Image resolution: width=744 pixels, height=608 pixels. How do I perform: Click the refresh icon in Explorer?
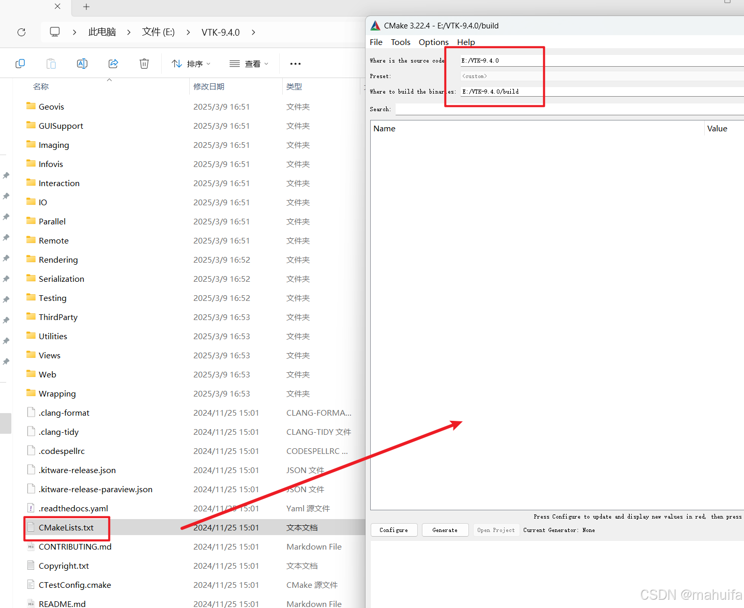(21, 32)
